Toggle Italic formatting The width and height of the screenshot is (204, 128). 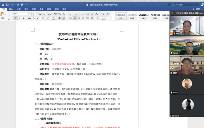(20, 18)
